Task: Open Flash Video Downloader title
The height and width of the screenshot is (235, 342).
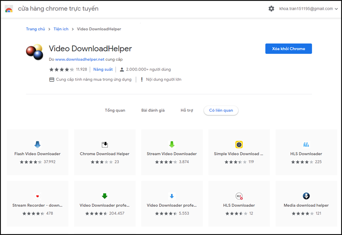Action: 38,154
